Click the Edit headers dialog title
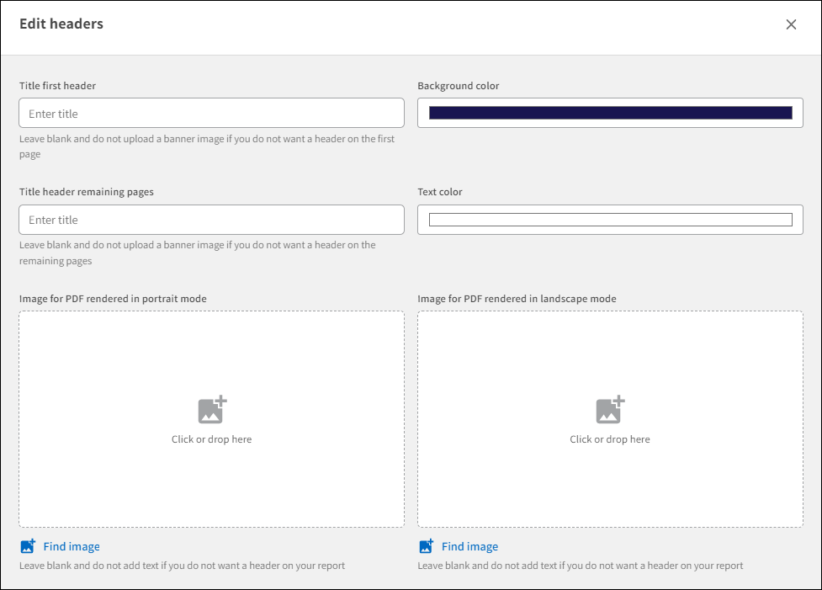The image size is (822, 590). (61, 24)
